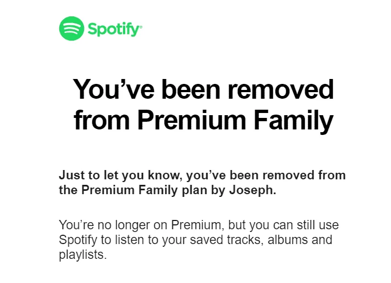Click the words "removed from" in bold paragraph
Image resolution: width=391 pixels, height=283 pixels.
point(304,175)
